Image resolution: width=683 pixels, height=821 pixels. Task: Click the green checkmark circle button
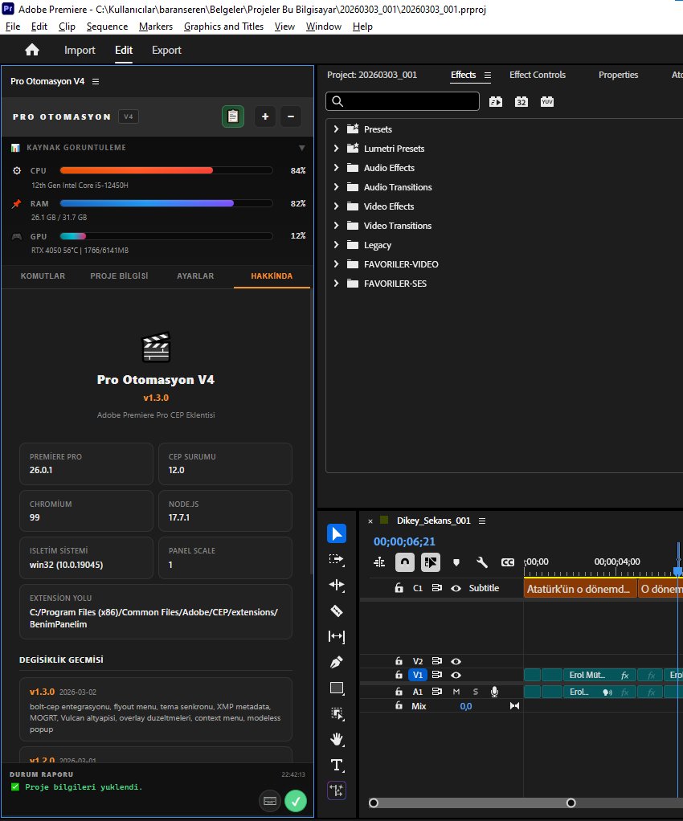coord(296,801)
